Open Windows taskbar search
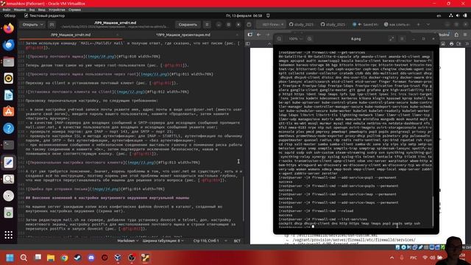The height and width of the screenshot is (265, 471). [24, 258]
